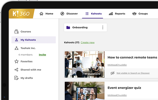Screen dimensions: 158x100
Task: Click the Favorites star icon
Action: point(16,61)
